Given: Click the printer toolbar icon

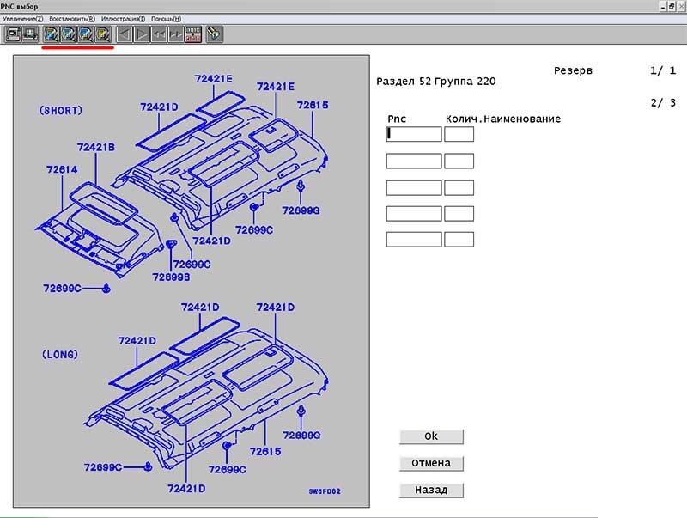Looking at the screenshot, I should coord(30,34).
